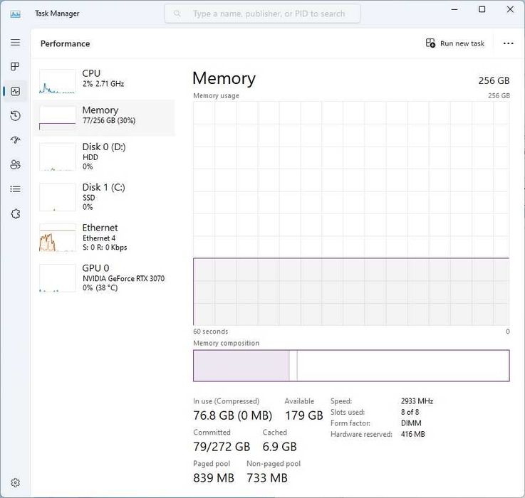Viewport: 525px width, 498px height.
Task: Click the GPU 0 mini graph
Action: [x=57, y=278]
